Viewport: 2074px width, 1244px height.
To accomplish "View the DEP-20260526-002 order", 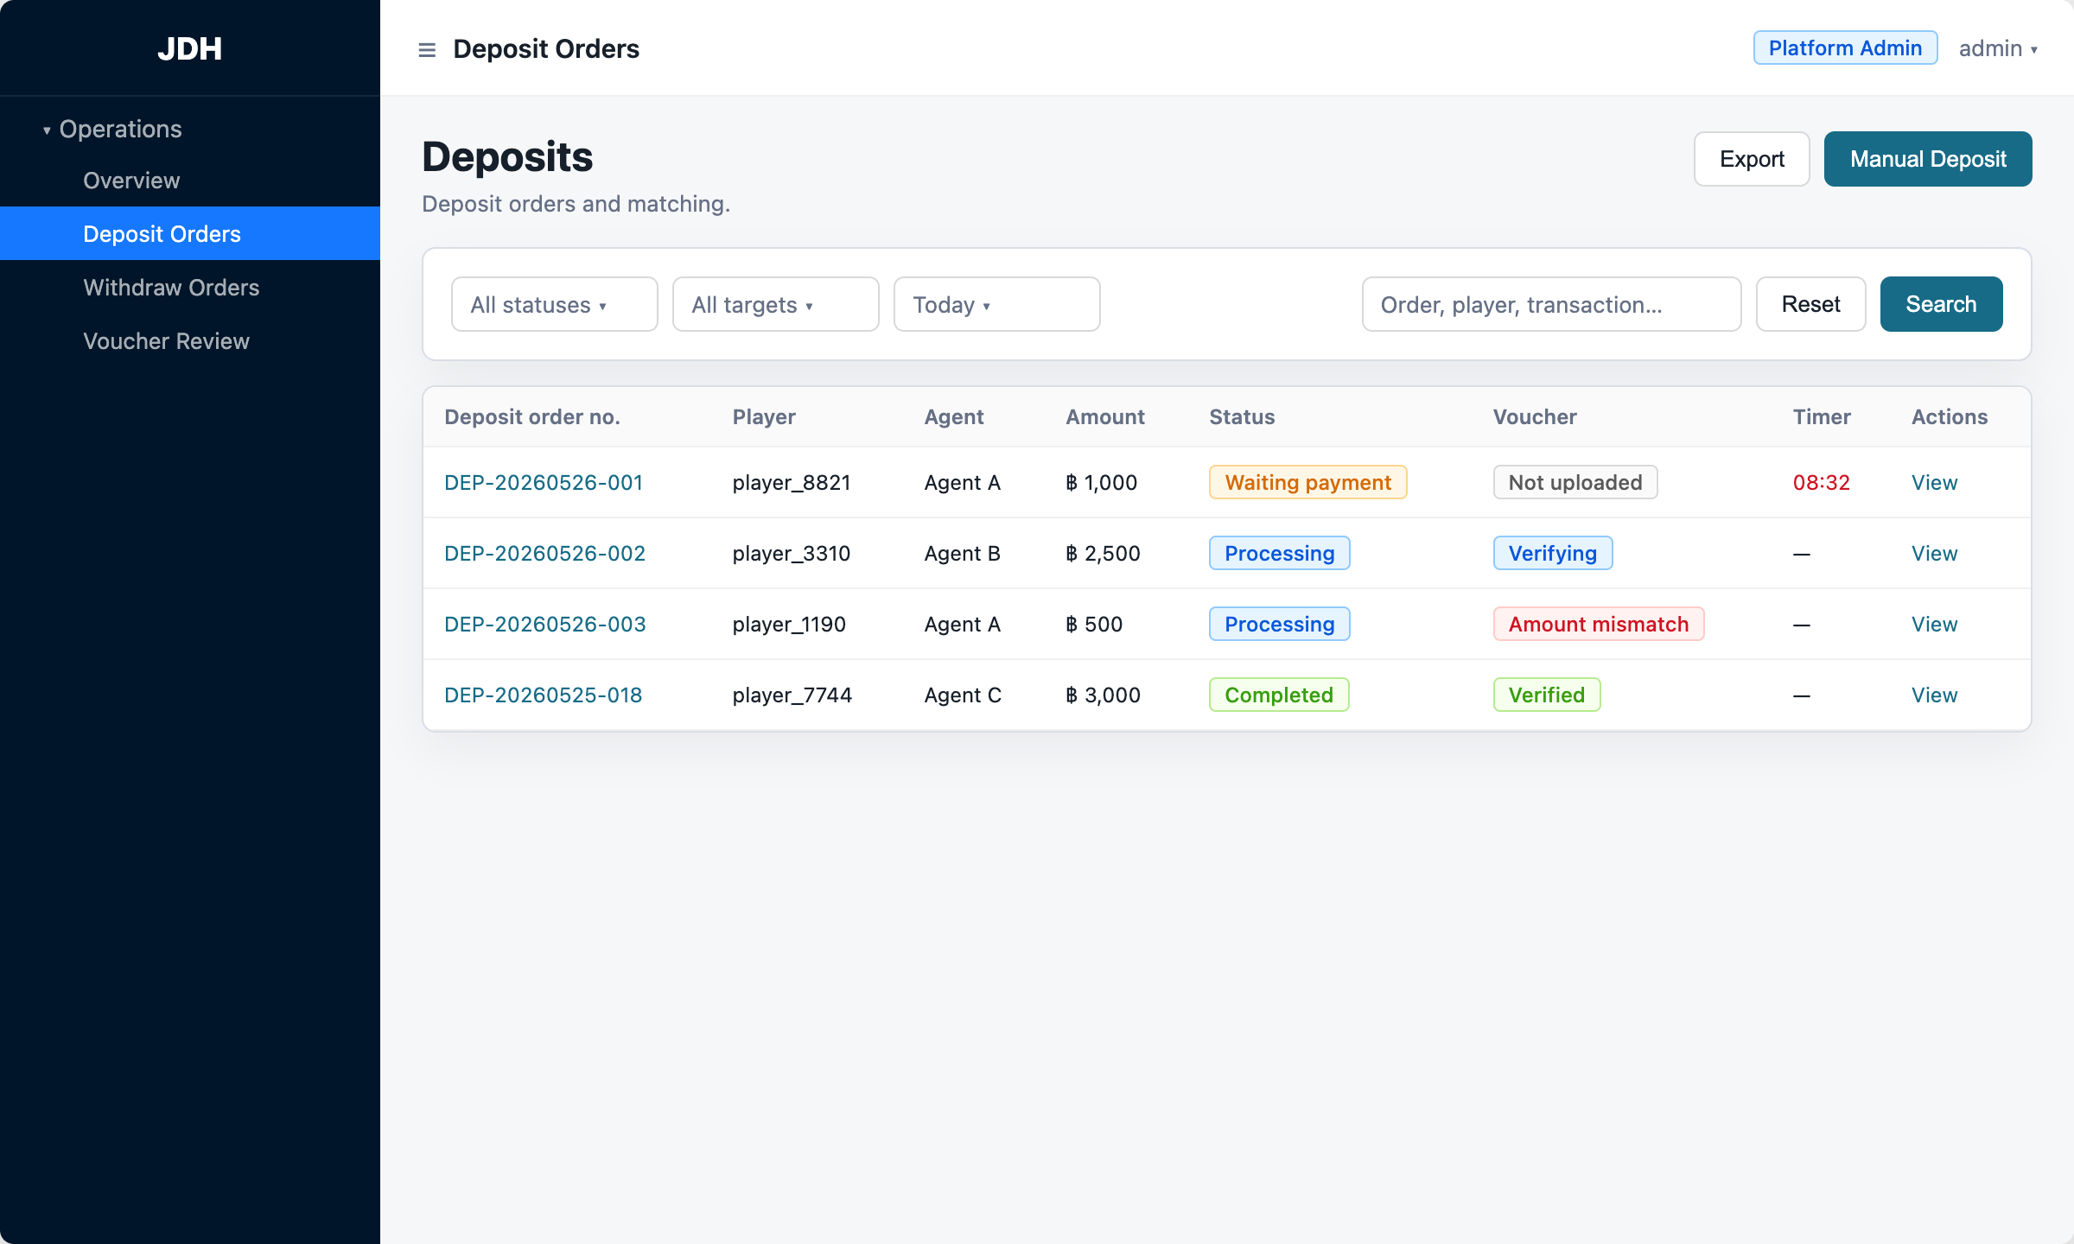I will pyautogui.click(x=1934, y=554).
